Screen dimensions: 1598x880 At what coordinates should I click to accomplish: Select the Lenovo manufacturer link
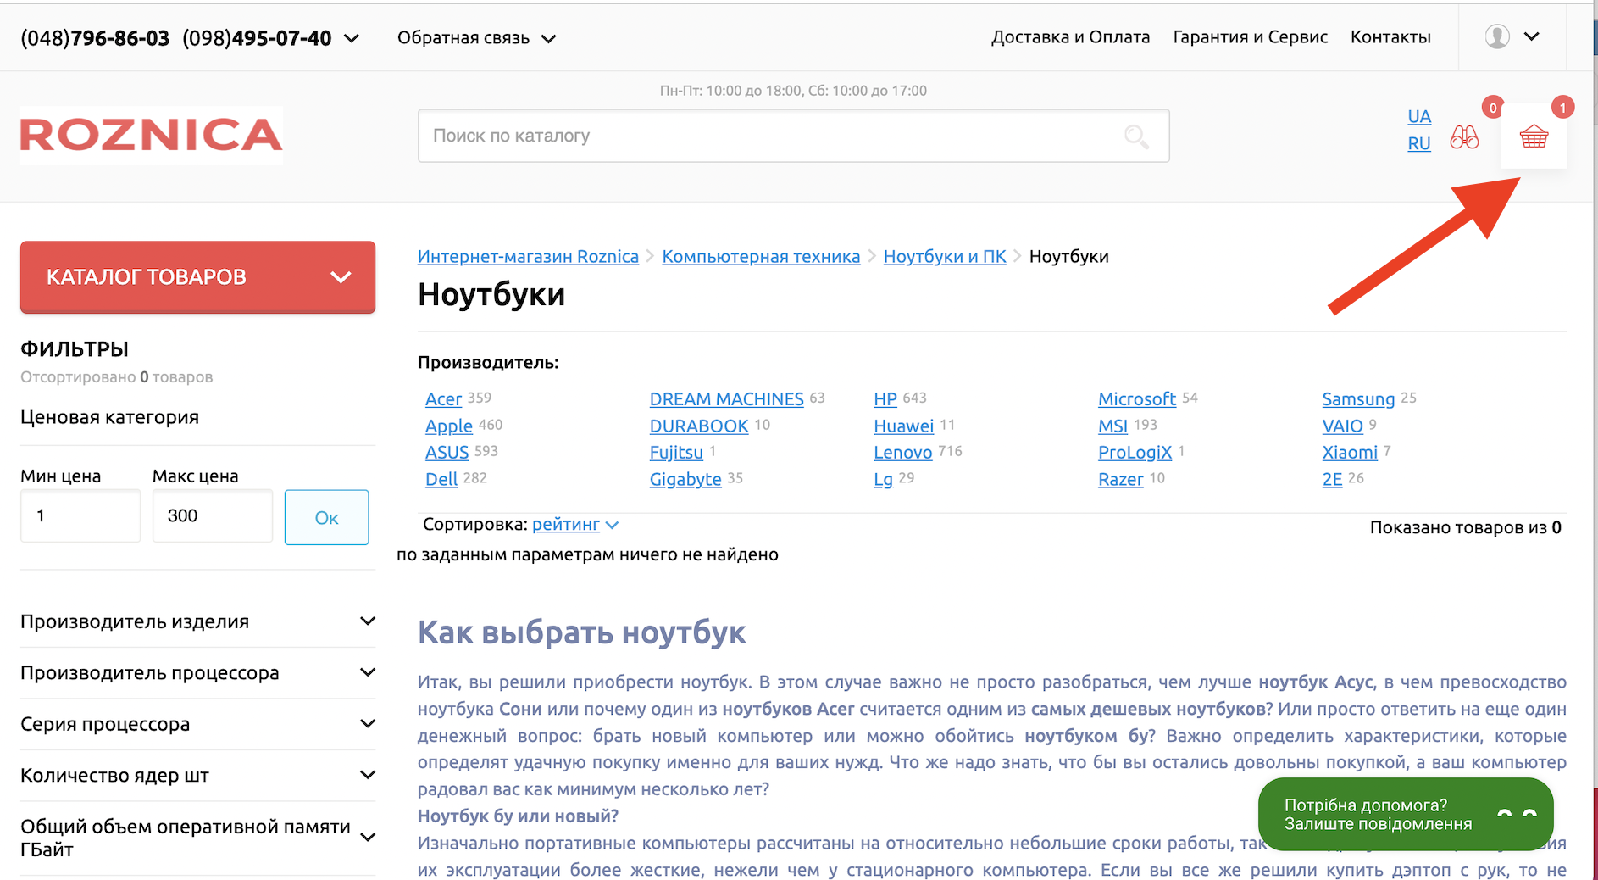tap(902, 453)
